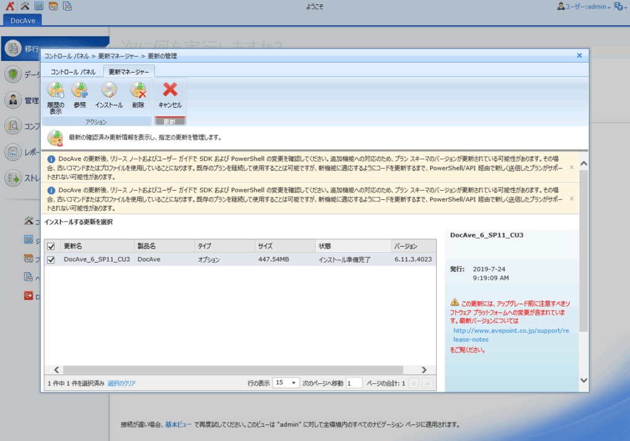Dismiss the first notice banner
The width and height of the screenshot is (630, 441).
pos(572,167)
